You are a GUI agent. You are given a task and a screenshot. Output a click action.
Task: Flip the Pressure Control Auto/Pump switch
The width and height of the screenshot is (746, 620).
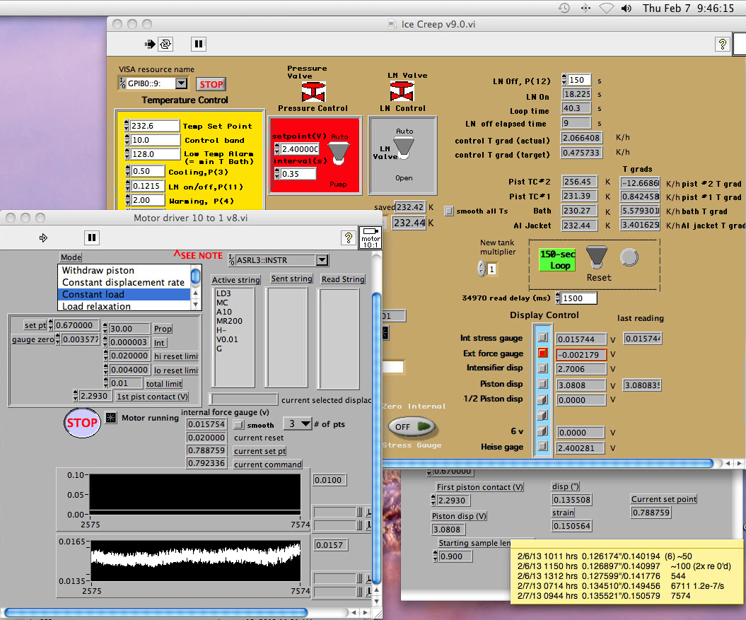tap(339, 153)
